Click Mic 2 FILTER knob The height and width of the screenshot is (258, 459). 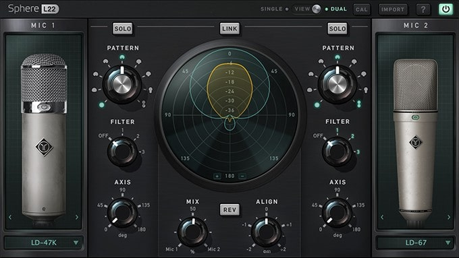click(x=337, y=152)
